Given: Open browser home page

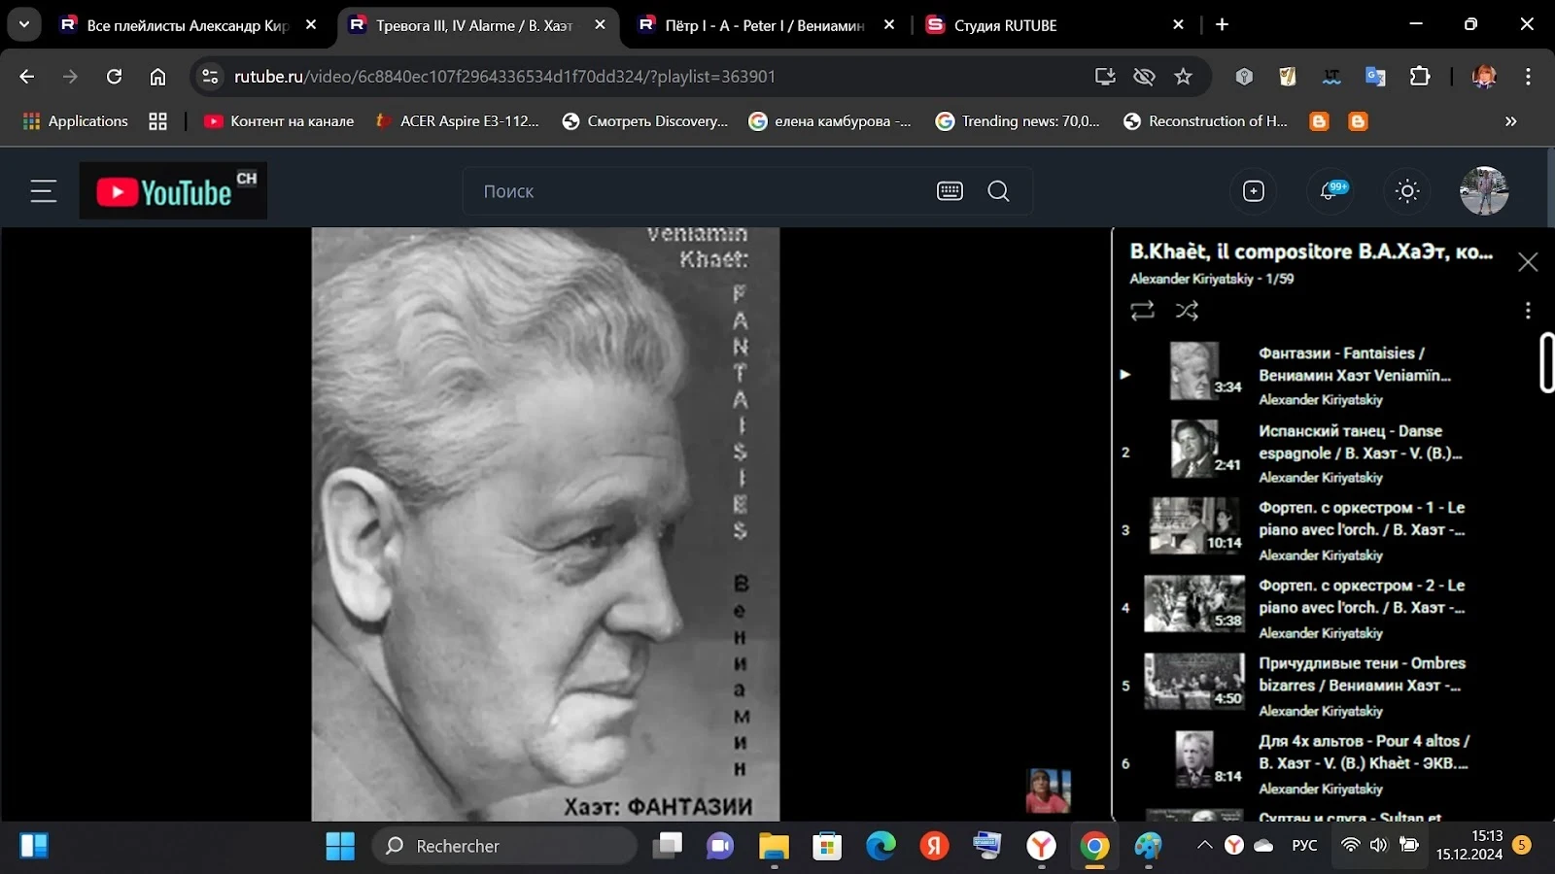Looking at the screenshot, I should coord(157,77).
